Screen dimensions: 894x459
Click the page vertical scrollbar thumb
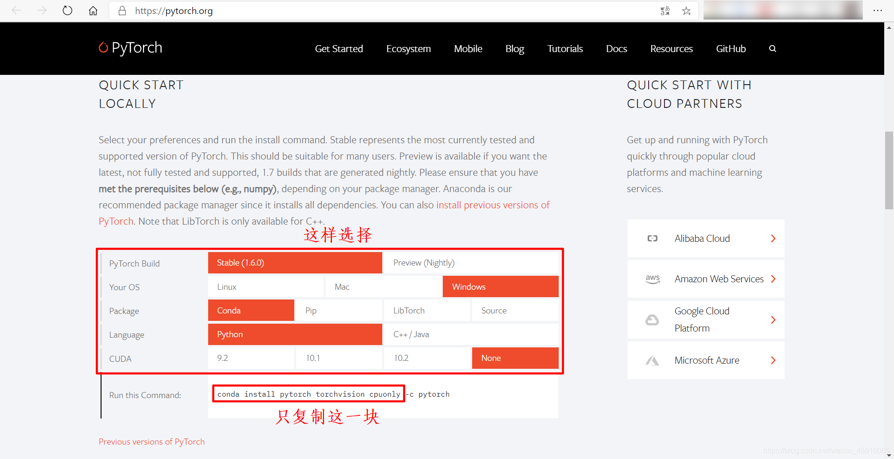(889, 170)
